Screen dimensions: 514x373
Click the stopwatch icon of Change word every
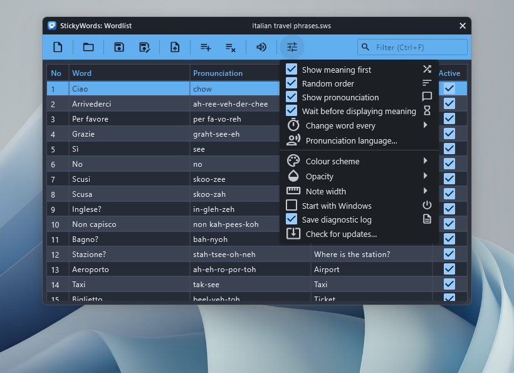tap(293, 125)
